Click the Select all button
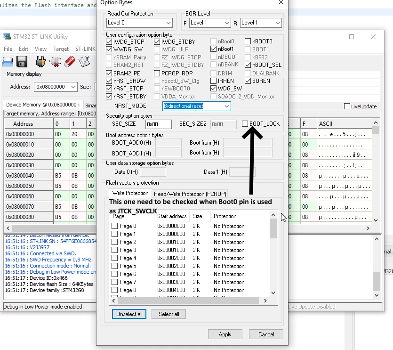 tap(168, 314)
